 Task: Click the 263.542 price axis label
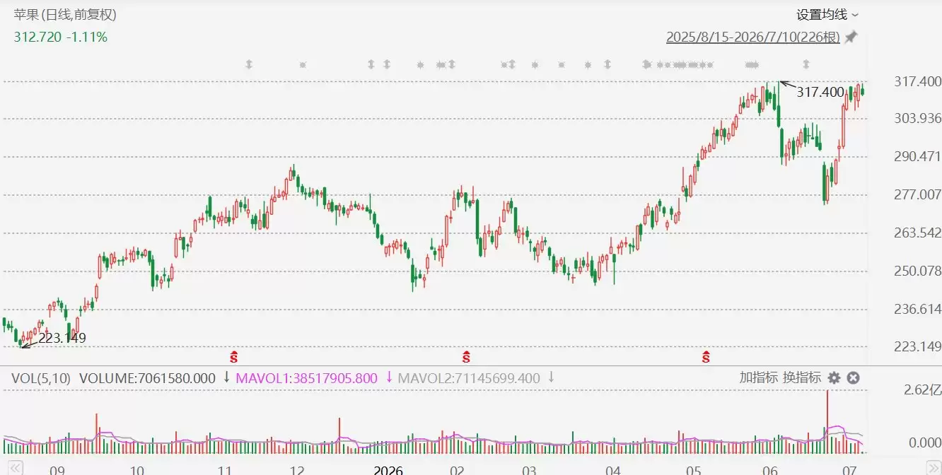(x=917, y=233)
